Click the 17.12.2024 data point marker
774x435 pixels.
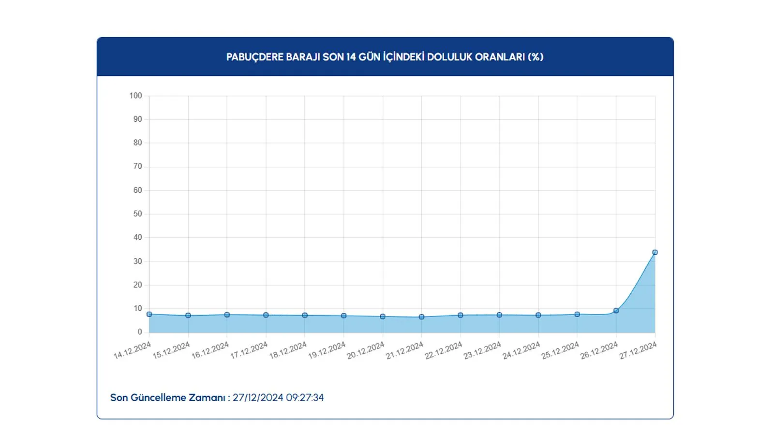(266, 315)
